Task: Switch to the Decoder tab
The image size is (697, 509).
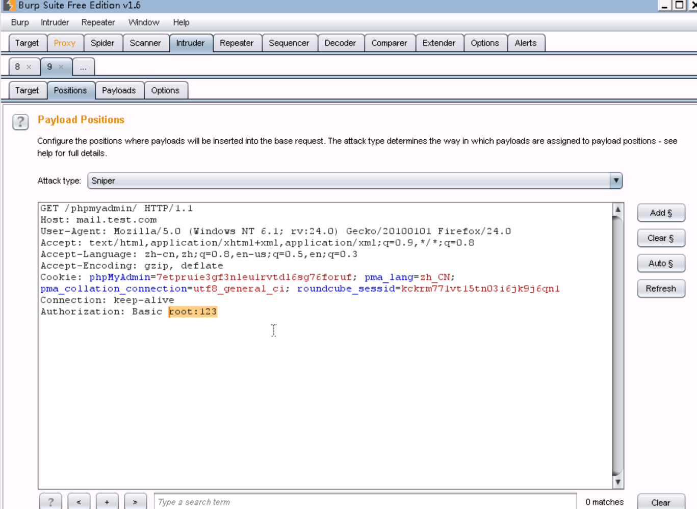Action: click(340, 43)
